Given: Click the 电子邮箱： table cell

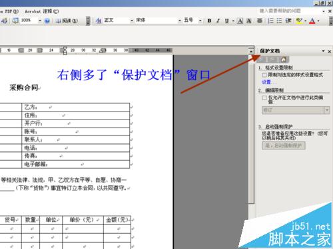Looking at the screenshot, I should (76, 164).
